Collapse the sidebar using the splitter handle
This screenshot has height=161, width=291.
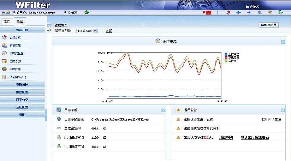[46, 115]
